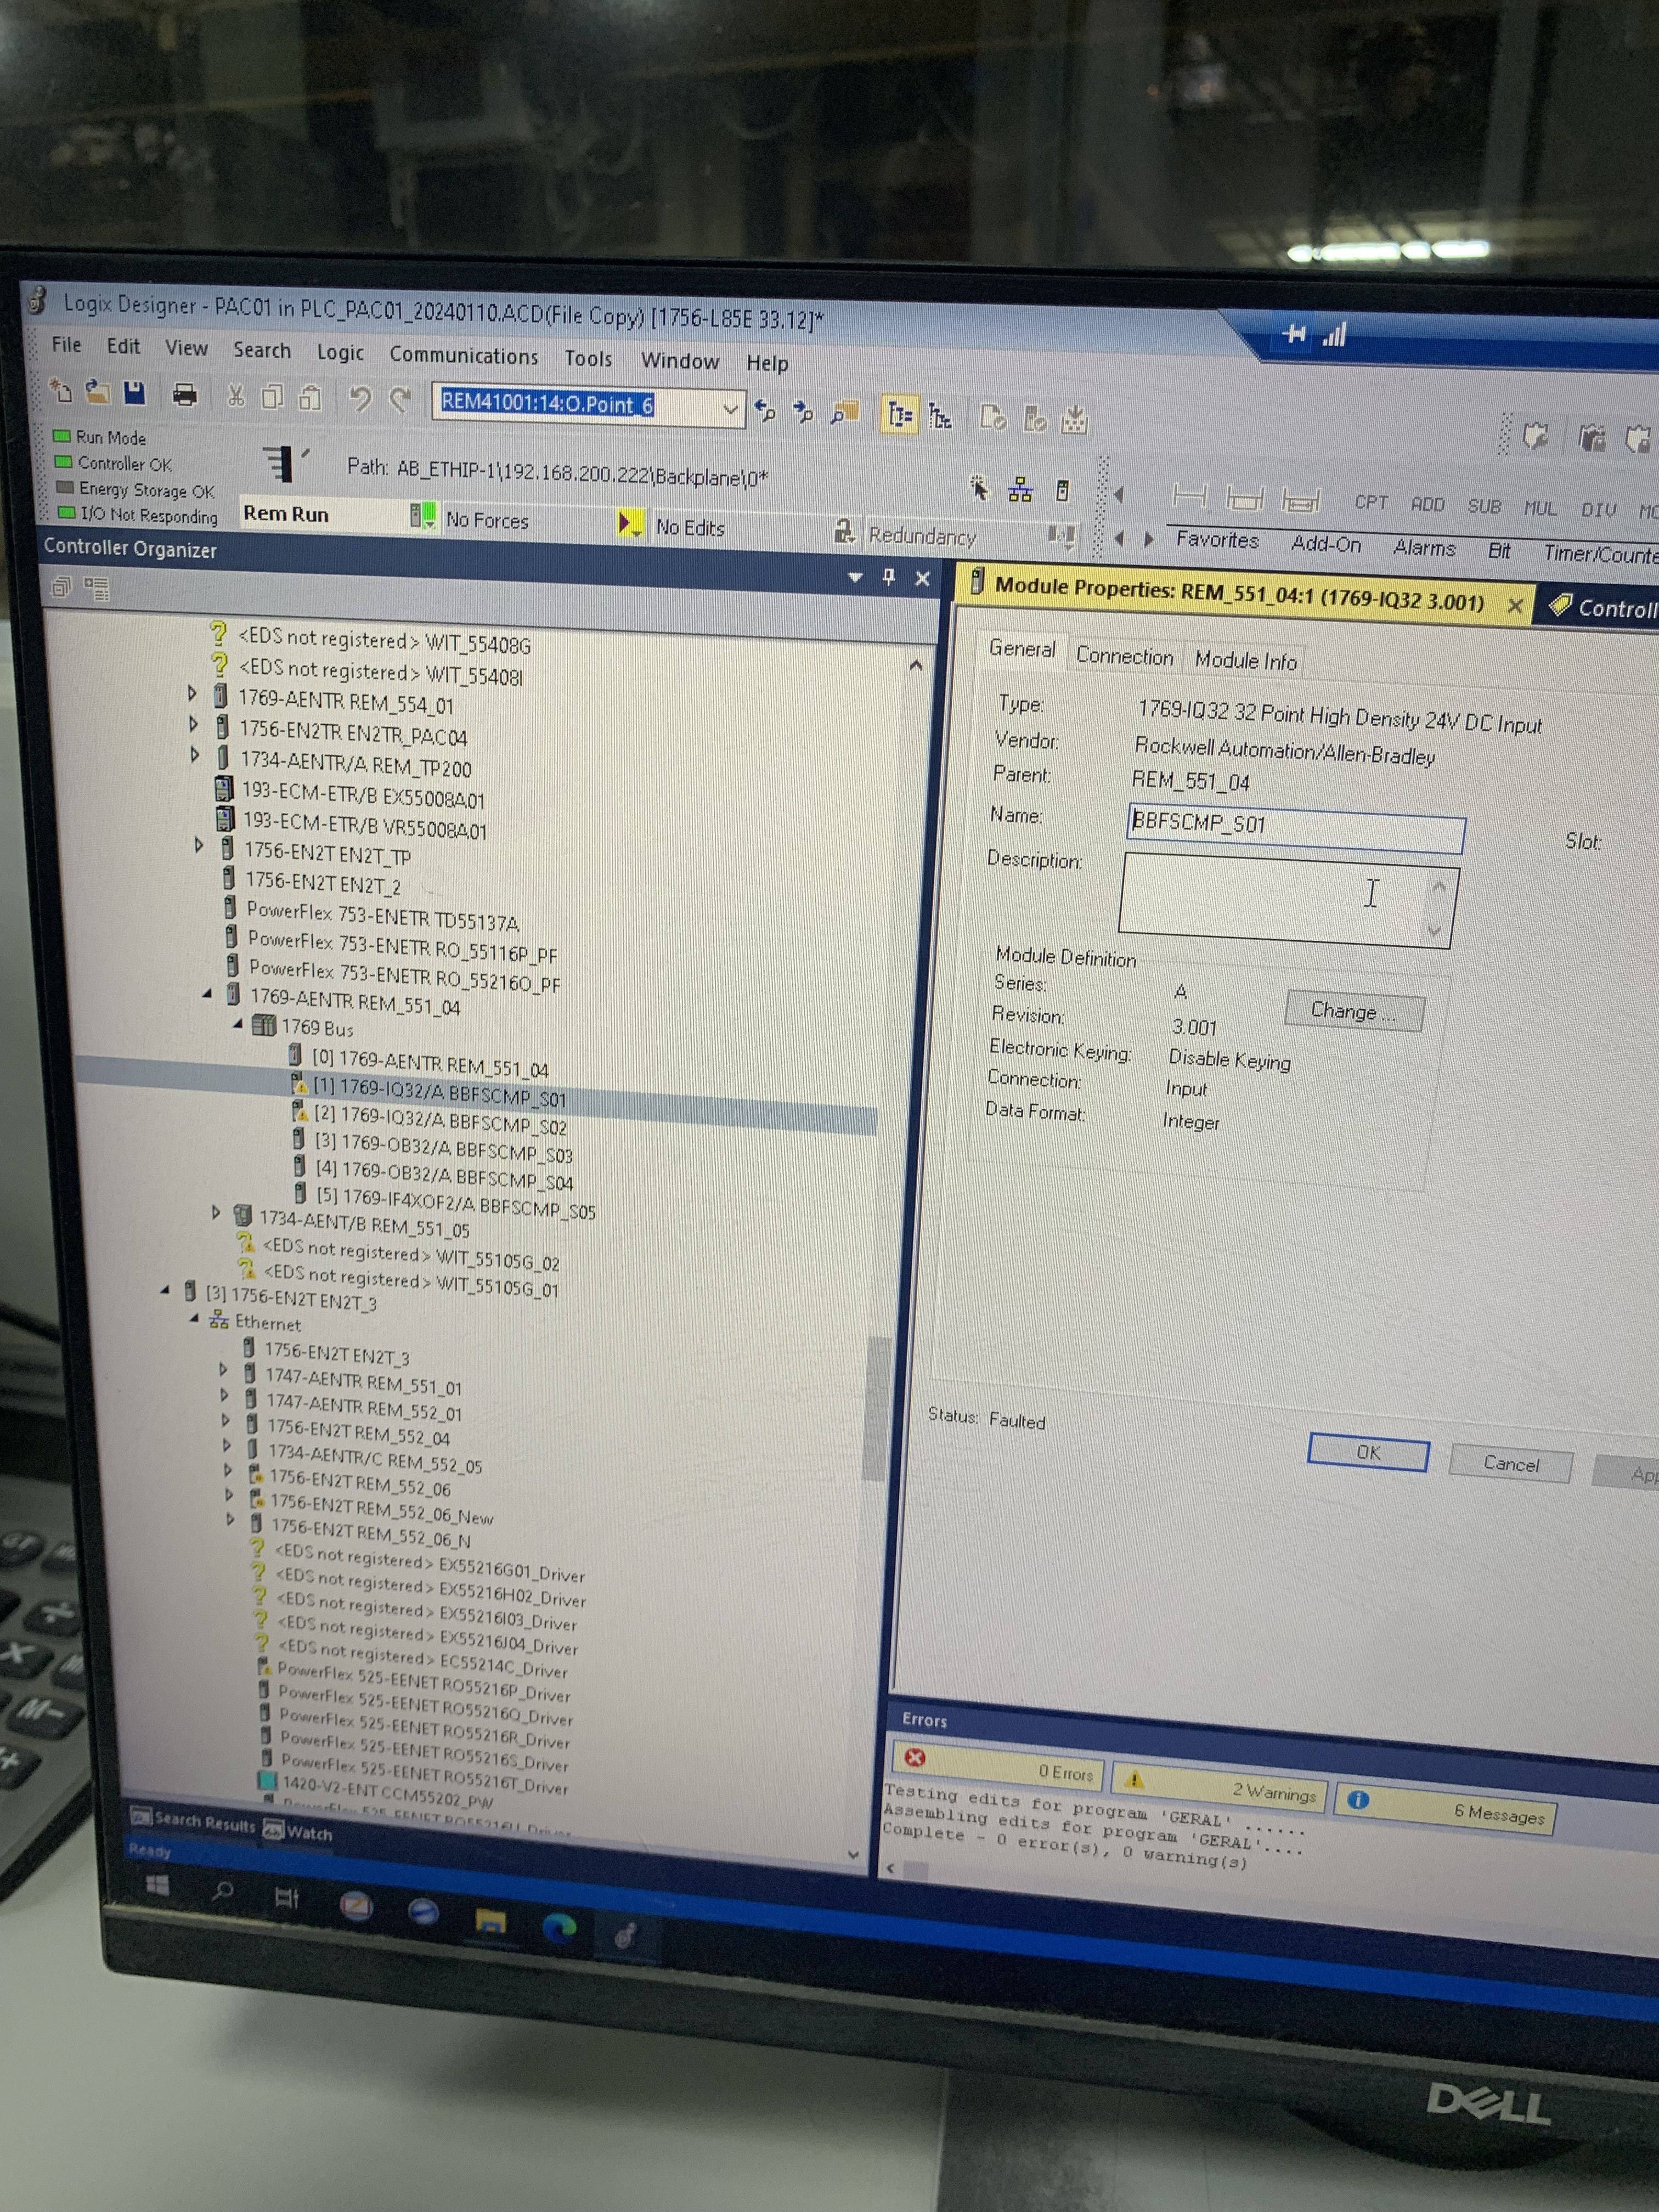Open the Windows Start menu
This screenshot has width=1659, height=2212.
(157, 1886)
